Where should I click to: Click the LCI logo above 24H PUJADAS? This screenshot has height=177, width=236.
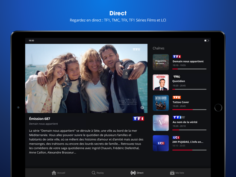176,137
